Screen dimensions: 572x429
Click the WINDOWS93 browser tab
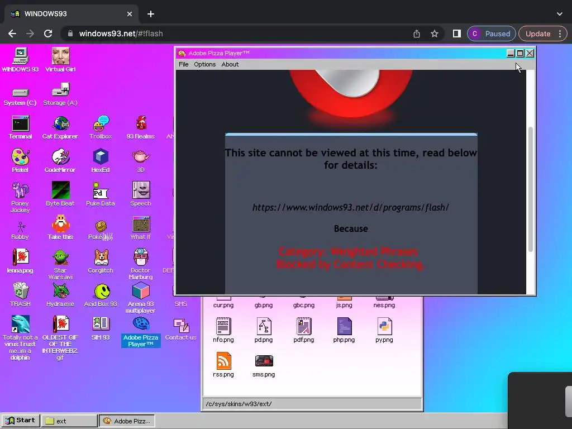pyautogui.click(x=71, y=14)
